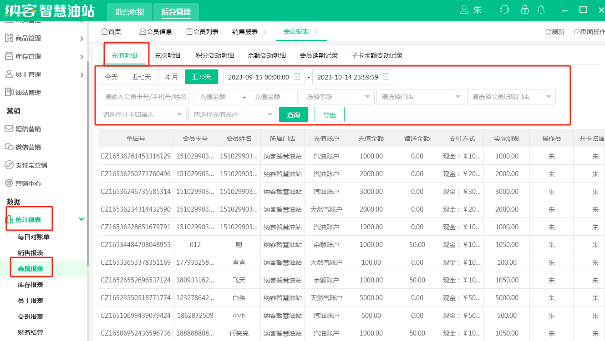The width and height of the screenshot is (605, 341).
Task: Select the 近七天 date range option
Action: coord(141,77)
